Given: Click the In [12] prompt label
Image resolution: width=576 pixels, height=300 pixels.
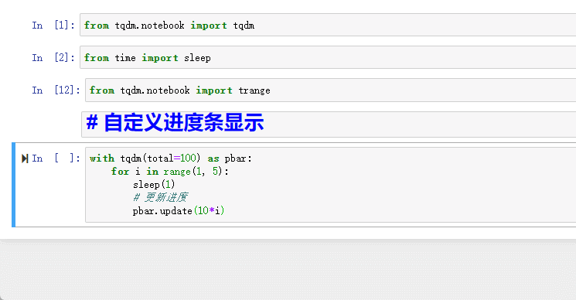Looking at the screenshot, I should pyautogui.click(x=56, y=90).
